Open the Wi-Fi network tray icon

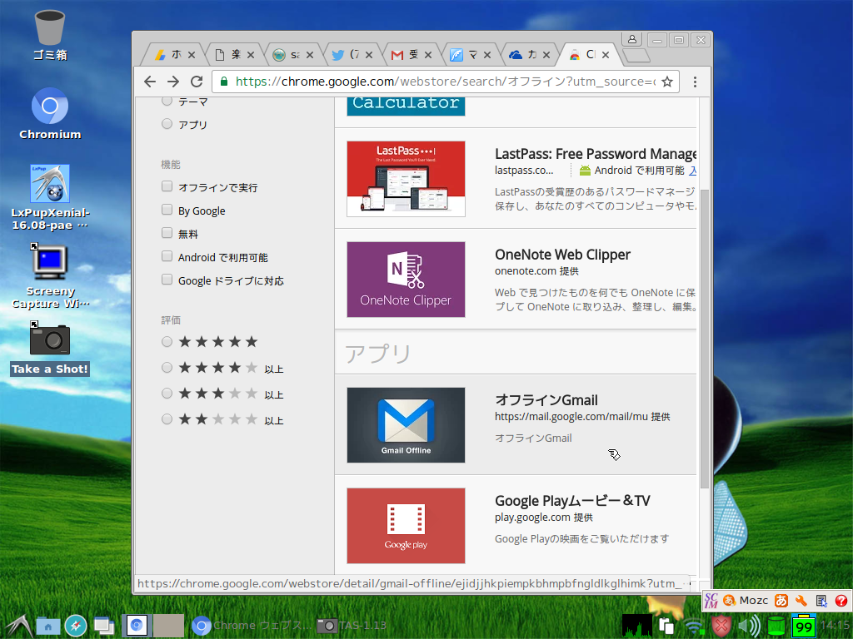pyautogui.click(x=694, y=627)
